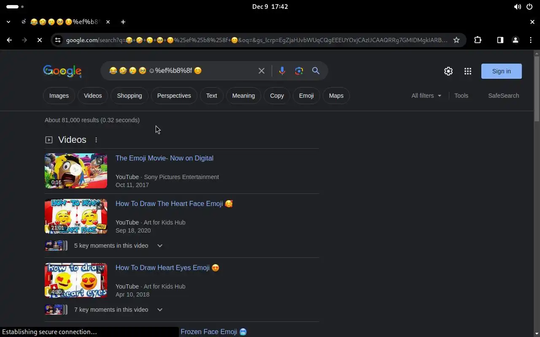
Task: Open How To Draw Heart Eyes Emoji link
Action: pyautogui.click(x=167, y=267)
